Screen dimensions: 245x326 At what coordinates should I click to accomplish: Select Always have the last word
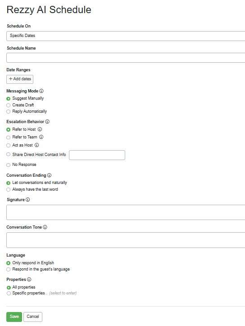point(8,190)
